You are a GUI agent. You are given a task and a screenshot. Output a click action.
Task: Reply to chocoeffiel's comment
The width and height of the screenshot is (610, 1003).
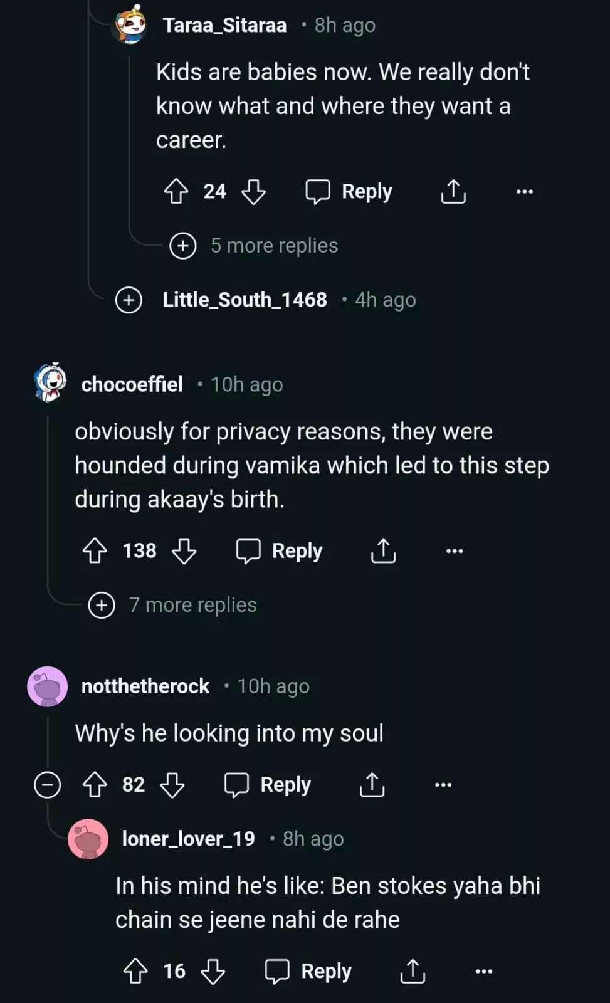point(280,551)
